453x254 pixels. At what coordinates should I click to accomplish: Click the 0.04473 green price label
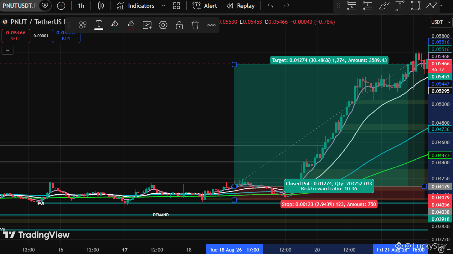[x=440, y=155]
